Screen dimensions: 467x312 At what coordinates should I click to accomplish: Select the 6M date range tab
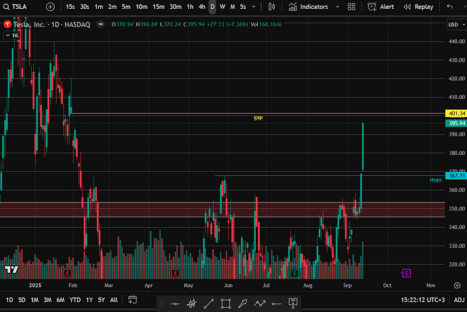(61, 300)
